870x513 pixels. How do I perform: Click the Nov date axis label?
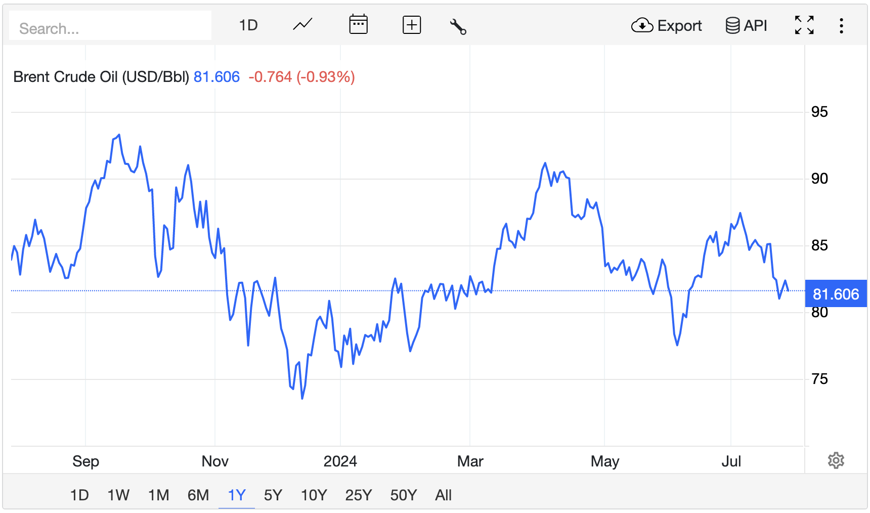pyautogui.click(x=215, y=461)
